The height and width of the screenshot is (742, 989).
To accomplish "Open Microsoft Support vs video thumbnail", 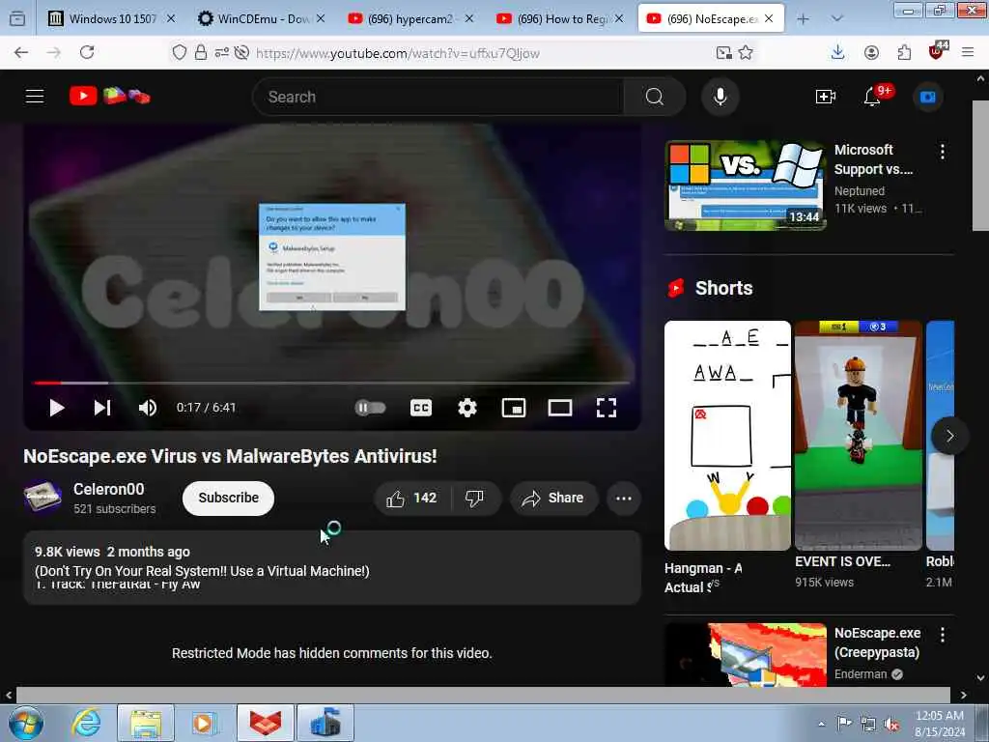I will point(746,185).
